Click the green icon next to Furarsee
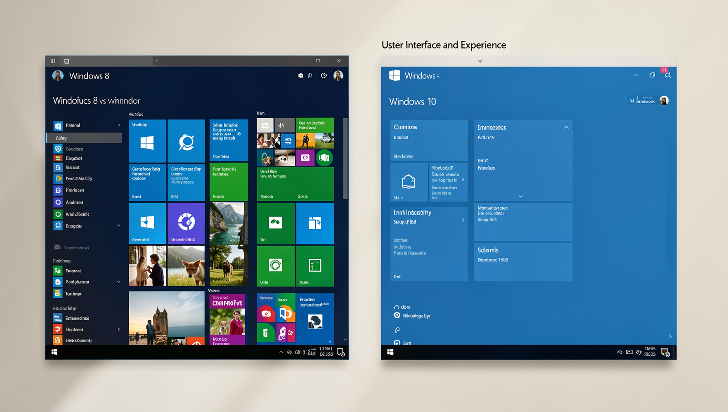The image size is (728, 412). point(58,271)
